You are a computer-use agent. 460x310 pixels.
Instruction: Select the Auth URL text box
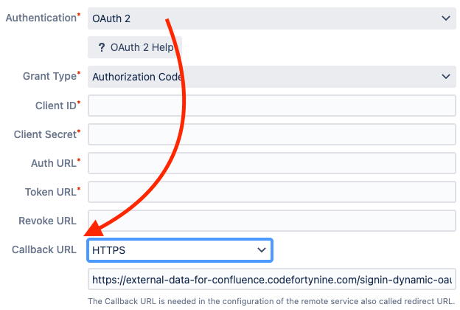(x=271, y=163)
